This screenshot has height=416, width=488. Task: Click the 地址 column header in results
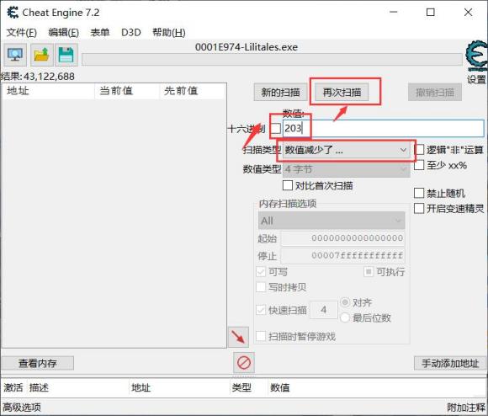tap(48, 91)
